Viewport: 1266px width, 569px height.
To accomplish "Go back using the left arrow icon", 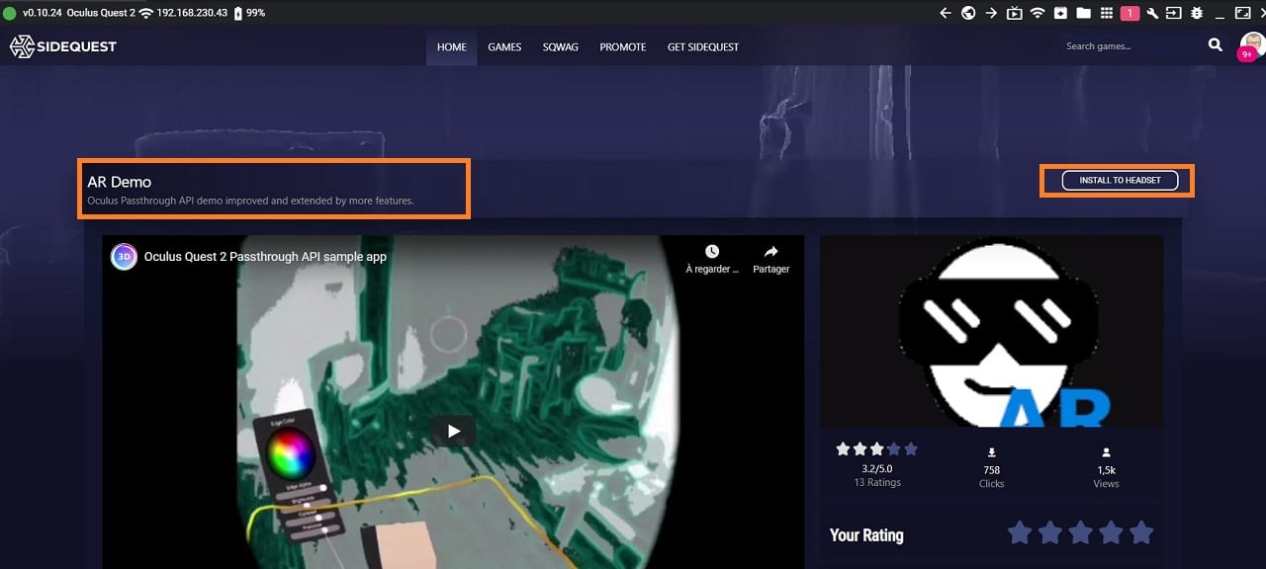I will [x=946, y=13].
